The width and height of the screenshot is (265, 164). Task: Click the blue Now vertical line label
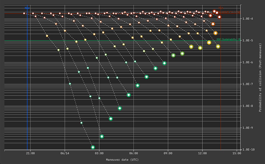pyautogui.click(x=27, y=8)
